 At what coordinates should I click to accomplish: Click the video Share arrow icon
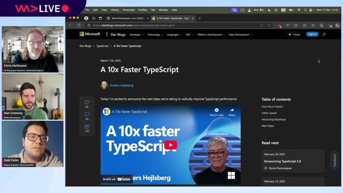(x=232, y=110)
